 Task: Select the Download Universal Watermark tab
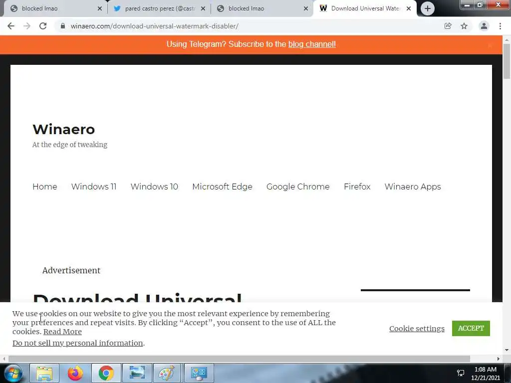[x=365, y=8]
